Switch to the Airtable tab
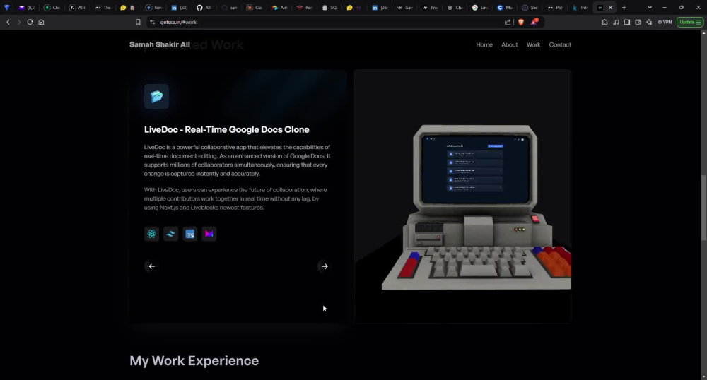The width and height of the screenshot is (707, 380). coord(279,8)
